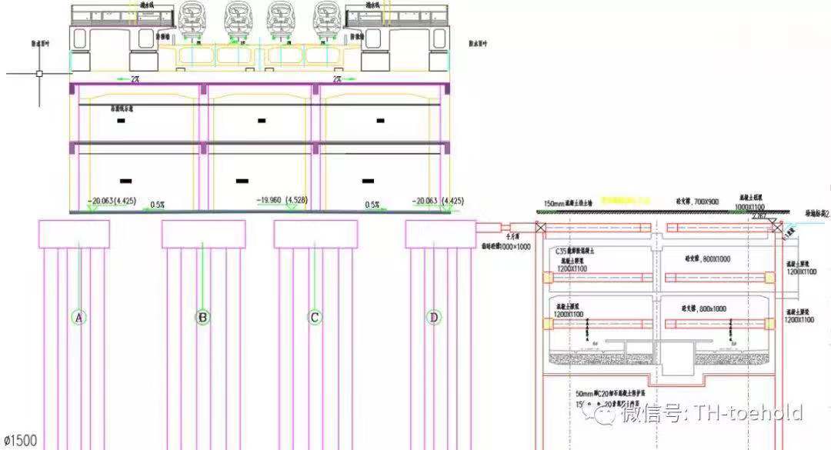Viewport: 831px width, 450px height.
Task: Select the left 2% slope annotation
Action: pyautogui.click(x=135, y=79)
